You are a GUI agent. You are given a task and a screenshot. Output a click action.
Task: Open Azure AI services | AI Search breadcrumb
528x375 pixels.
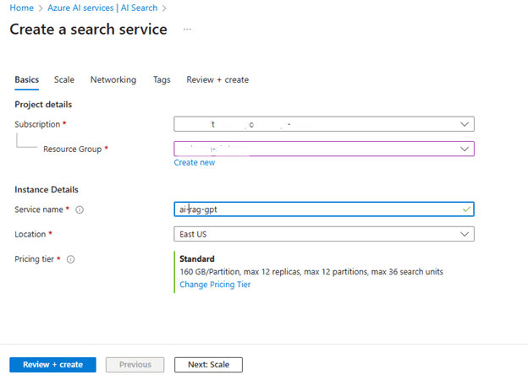tap(102, 8)
